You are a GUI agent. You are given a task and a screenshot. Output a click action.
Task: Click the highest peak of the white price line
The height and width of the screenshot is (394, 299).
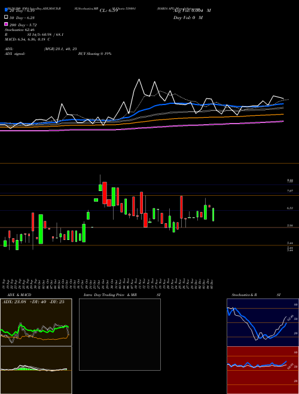pos(139,79)
